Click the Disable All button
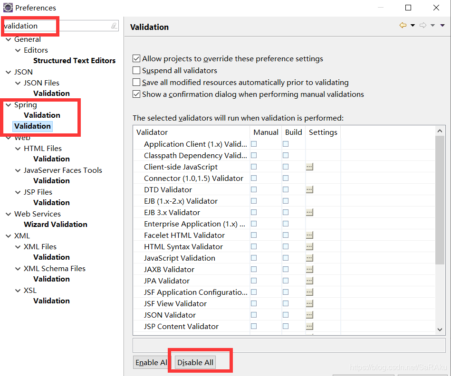451x376 pixels. click(x=195, y=362)
